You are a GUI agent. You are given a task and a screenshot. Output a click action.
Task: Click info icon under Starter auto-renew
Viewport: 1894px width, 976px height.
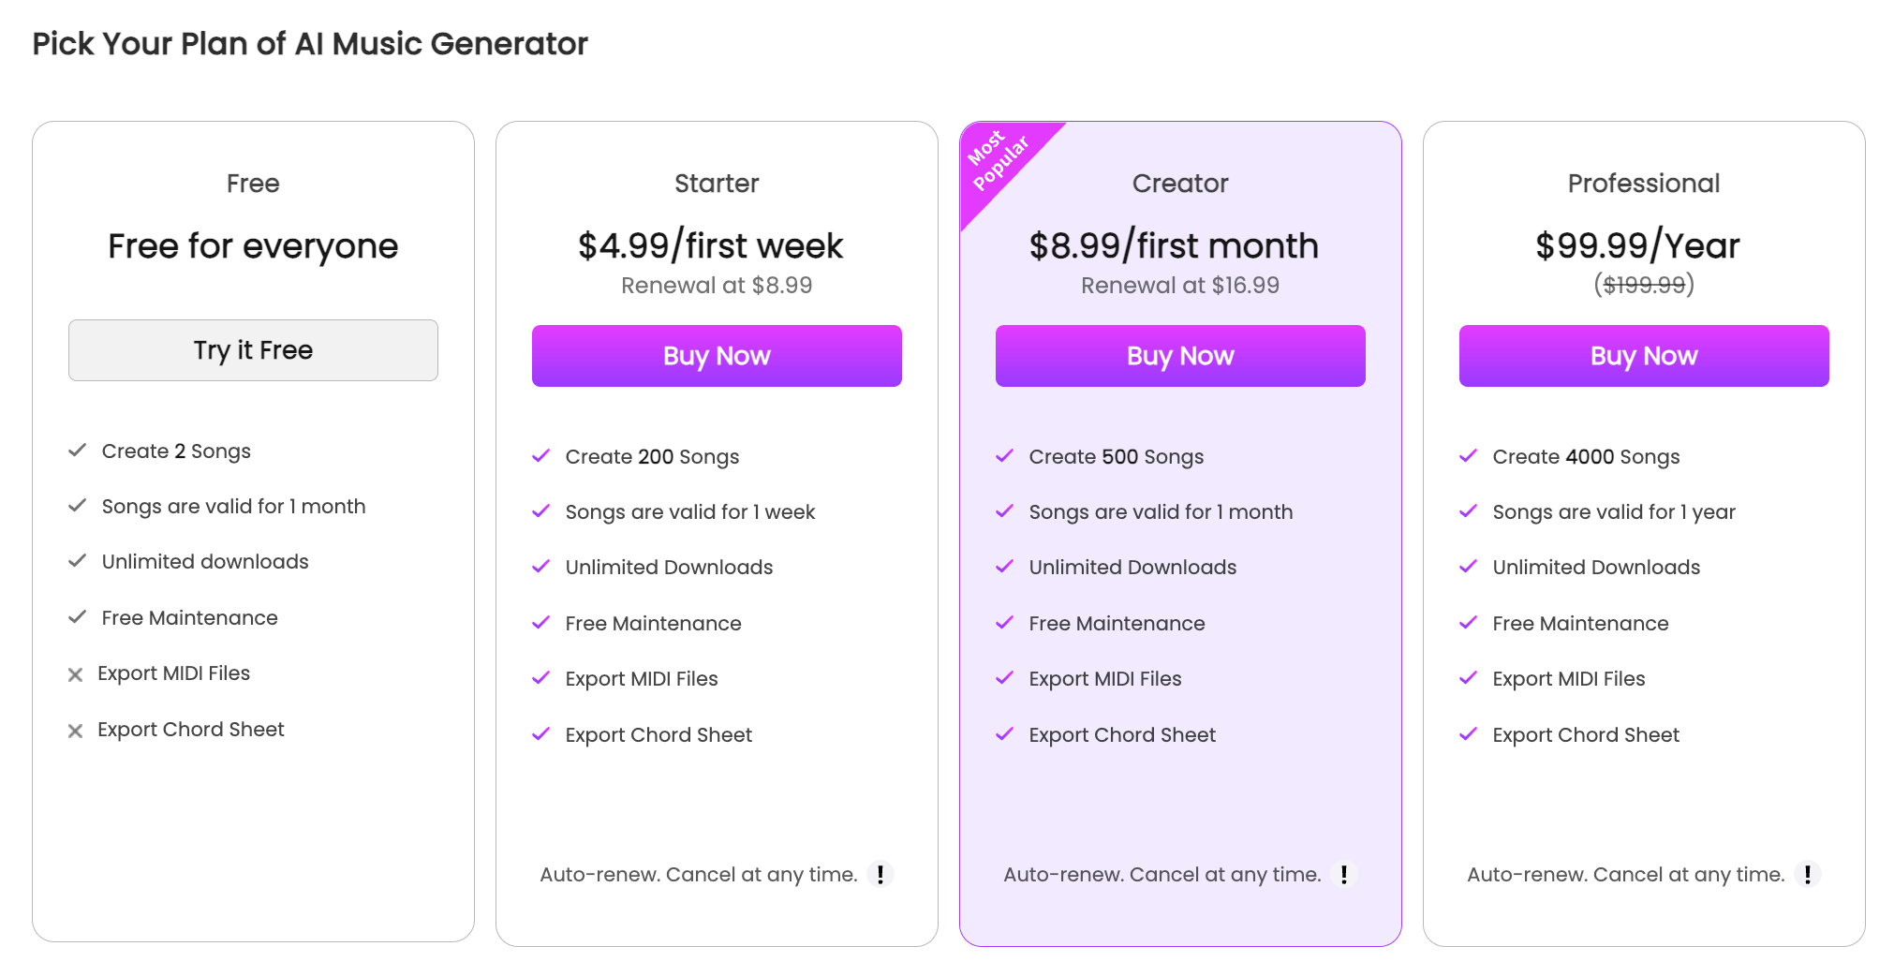[x=880, y=874]
